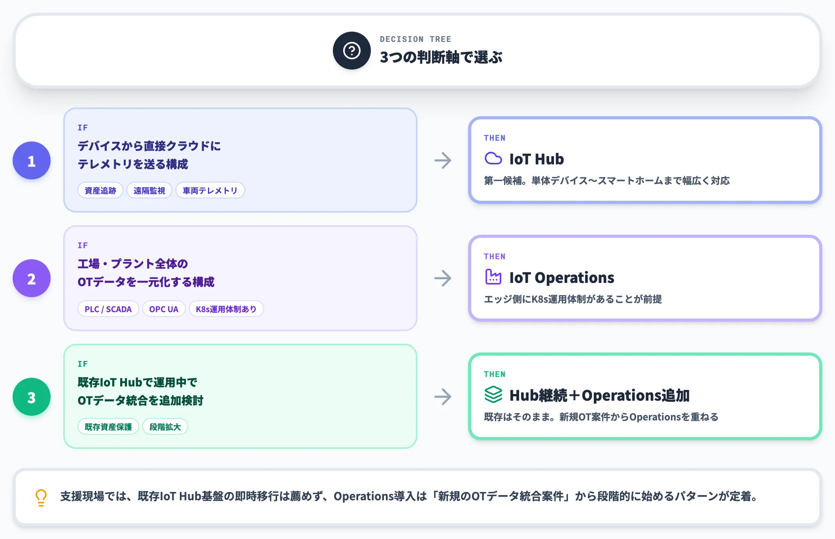Viewport: 835px width, 539px height.
Task: Click the Hub継続＋Operations追加 title
Action: point(599,395)
